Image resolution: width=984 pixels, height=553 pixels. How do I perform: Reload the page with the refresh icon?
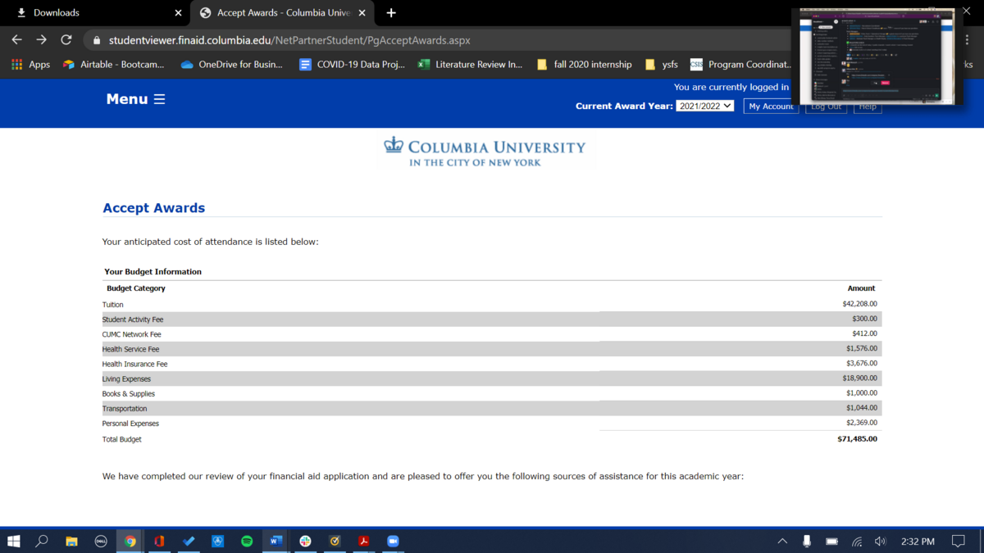tap(66, 39)
